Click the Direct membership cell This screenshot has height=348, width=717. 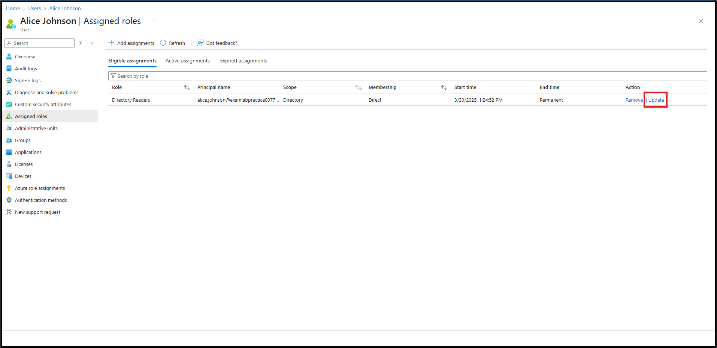(x=375, y=100)
